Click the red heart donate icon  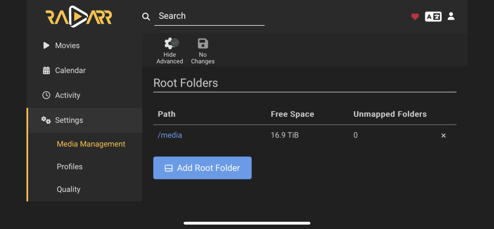pyautogui.click(x=415, y=17)
